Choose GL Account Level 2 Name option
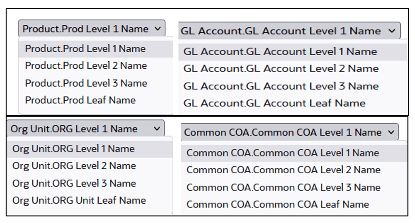Screen dimensions: 415x223 click(293, 69)
